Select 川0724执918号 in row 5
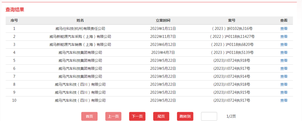302x121 pixels. tap(237, 60)
